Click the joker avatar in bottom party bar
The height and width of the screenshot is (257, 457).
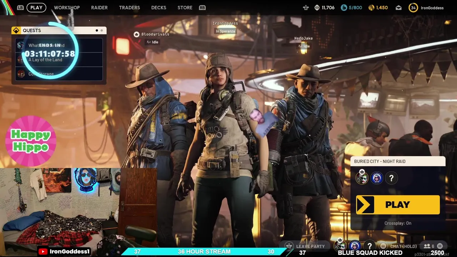[340, 246]
